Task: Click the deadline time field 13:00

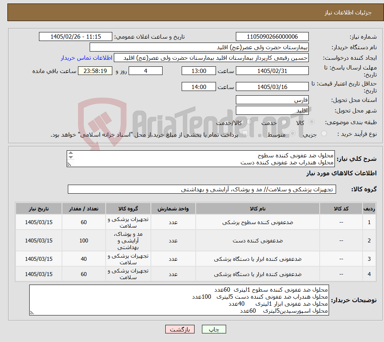Action: tap(198, 71)
